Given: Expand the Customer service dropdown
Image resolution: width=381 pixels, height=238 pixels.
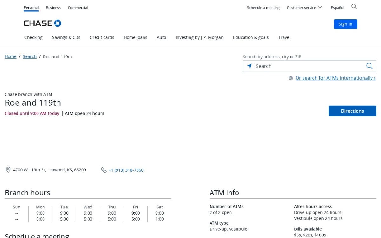Looking at the screenshot, I should click(304, 8).
